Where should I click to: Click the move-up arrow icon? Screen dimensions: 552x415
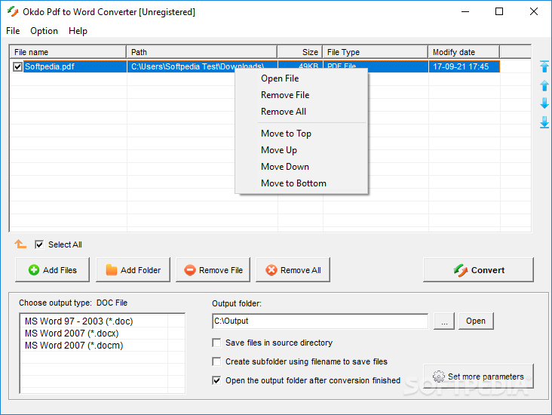(x=544, y=85)
